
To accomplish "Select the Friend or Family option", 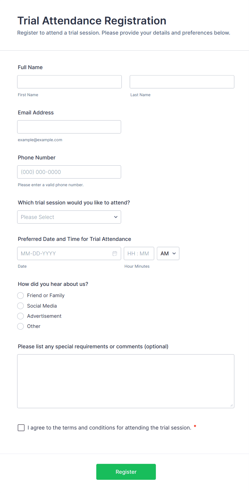I will pos(21,296).
